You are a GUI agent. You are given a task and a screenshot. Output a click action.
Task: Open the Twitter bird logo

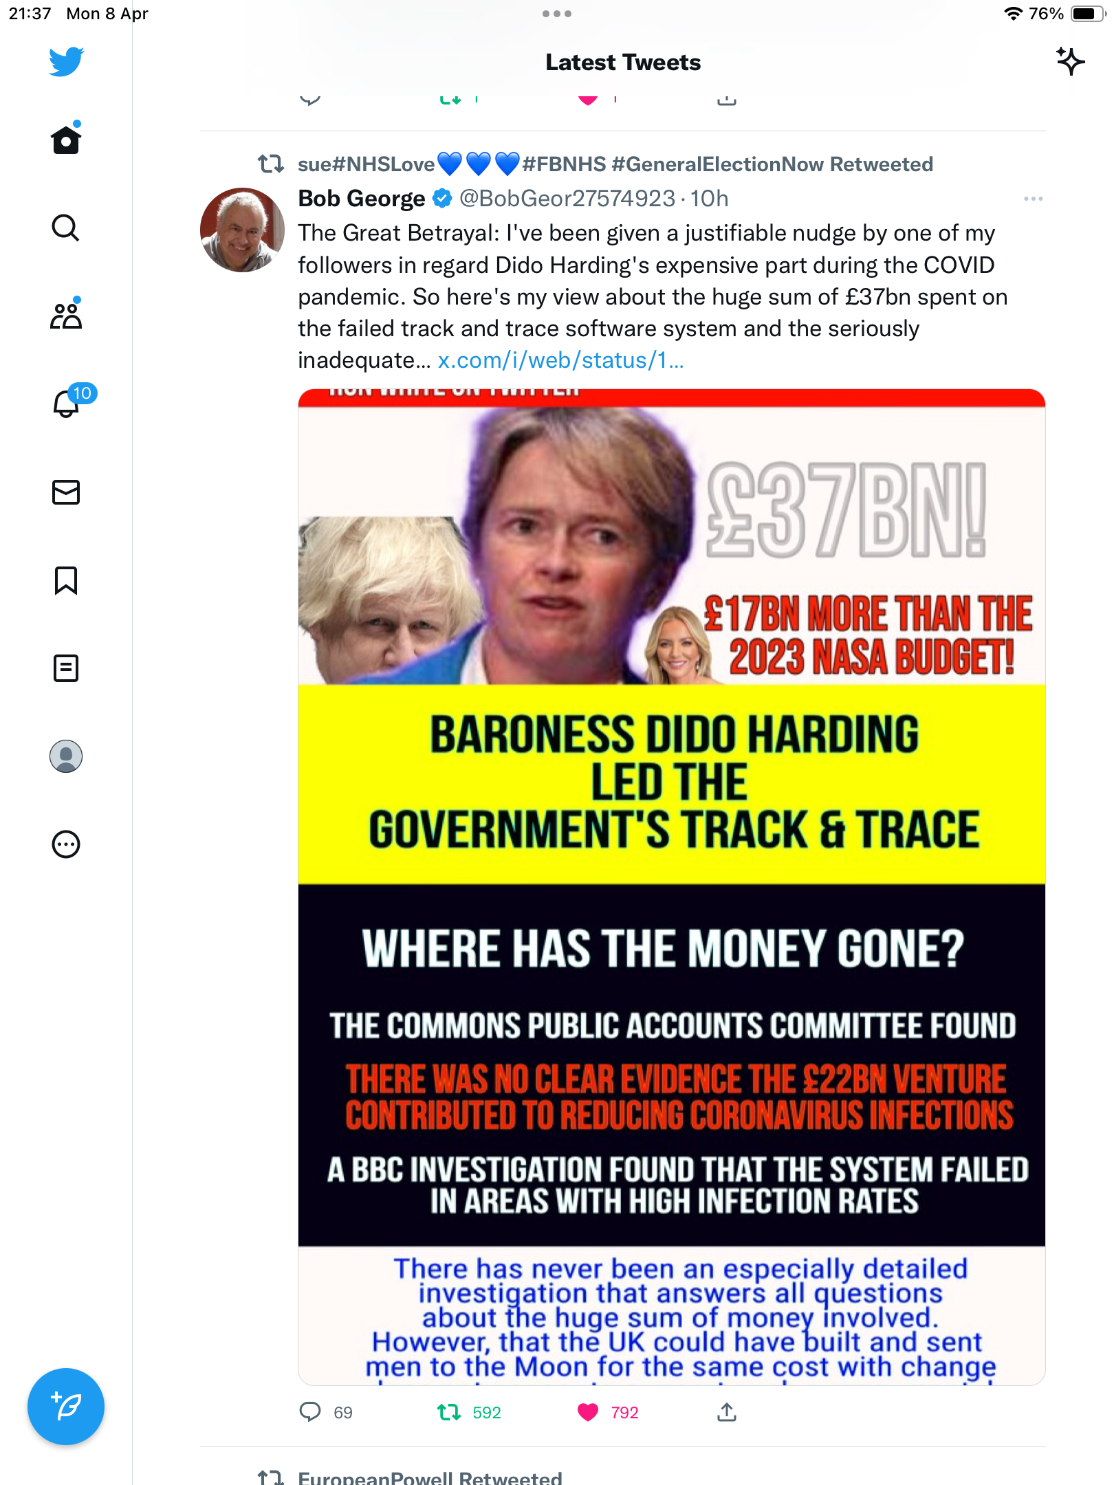coord(66,62)
